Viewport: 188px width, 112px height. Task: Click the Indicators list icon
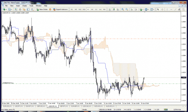[x=141, y=9]
